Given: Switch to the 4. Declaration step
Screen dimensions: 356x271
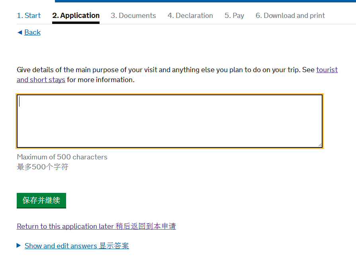Looking at the screenshot, I should tap(190, 16).
